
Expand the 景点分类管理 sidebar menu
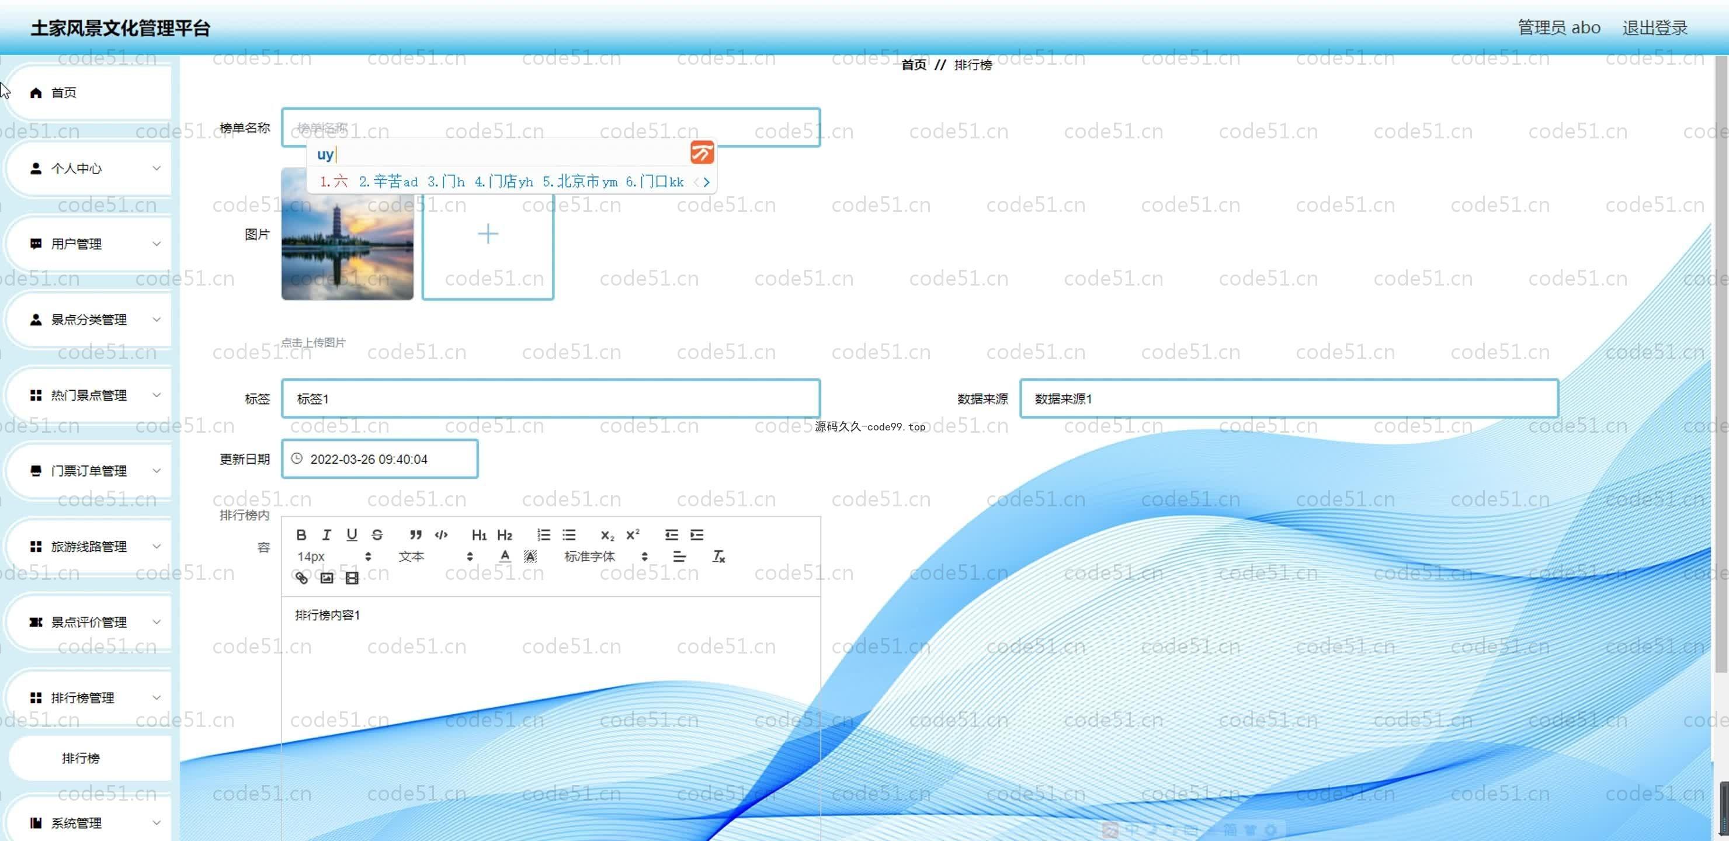click(x=89, y=319)
